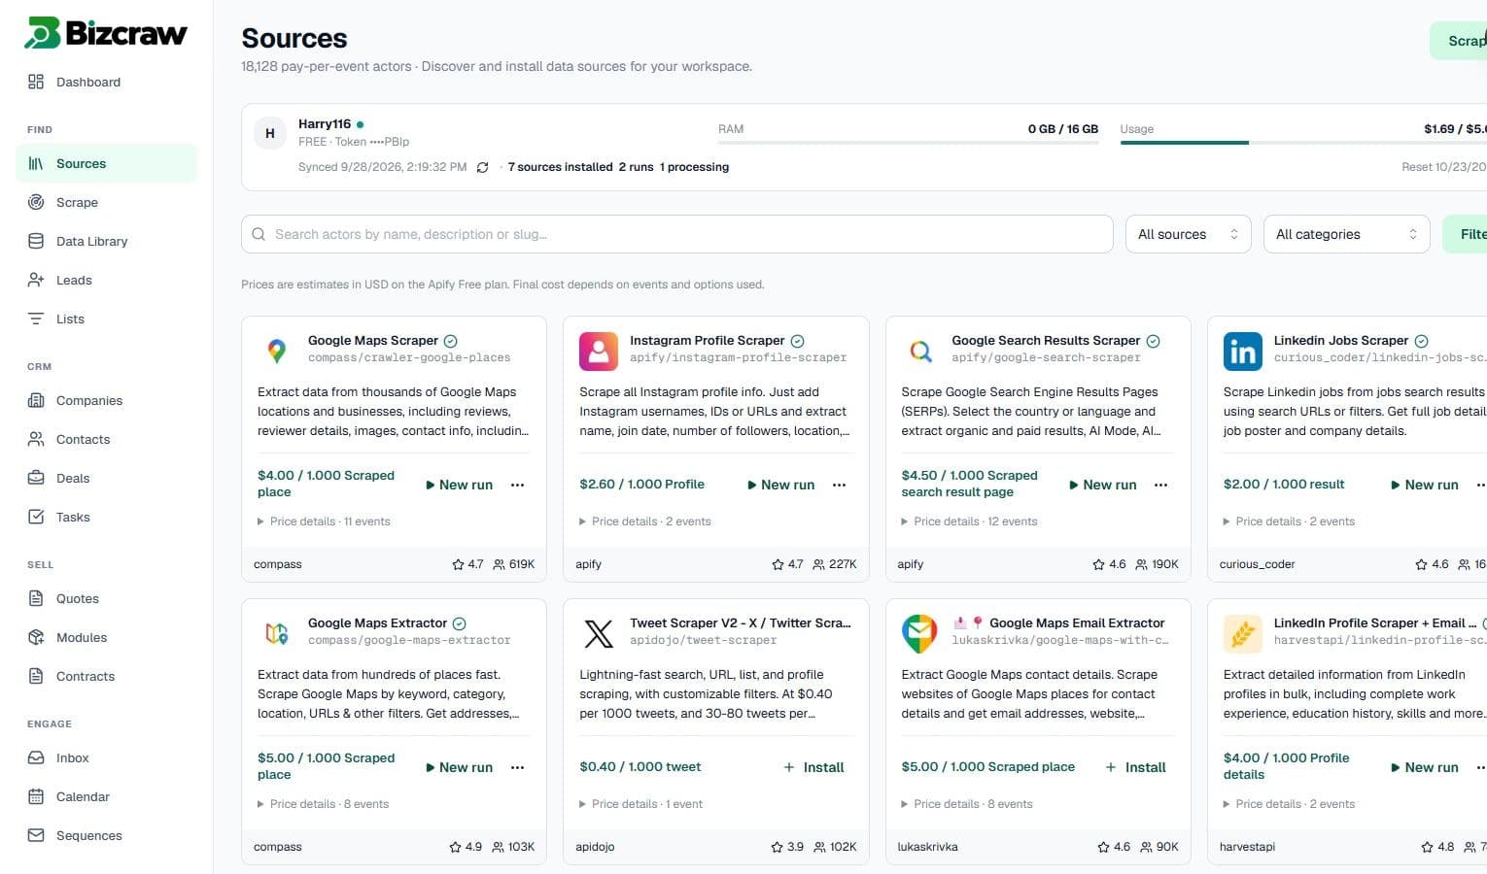Open more options for Google Maps Scraper

point(518,485)
